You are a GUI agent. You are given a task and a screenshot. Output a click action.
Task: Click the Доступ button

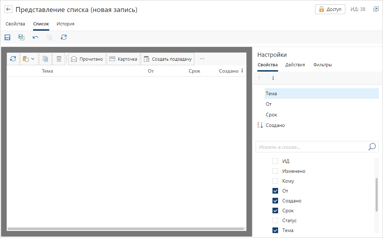(330, 10)
